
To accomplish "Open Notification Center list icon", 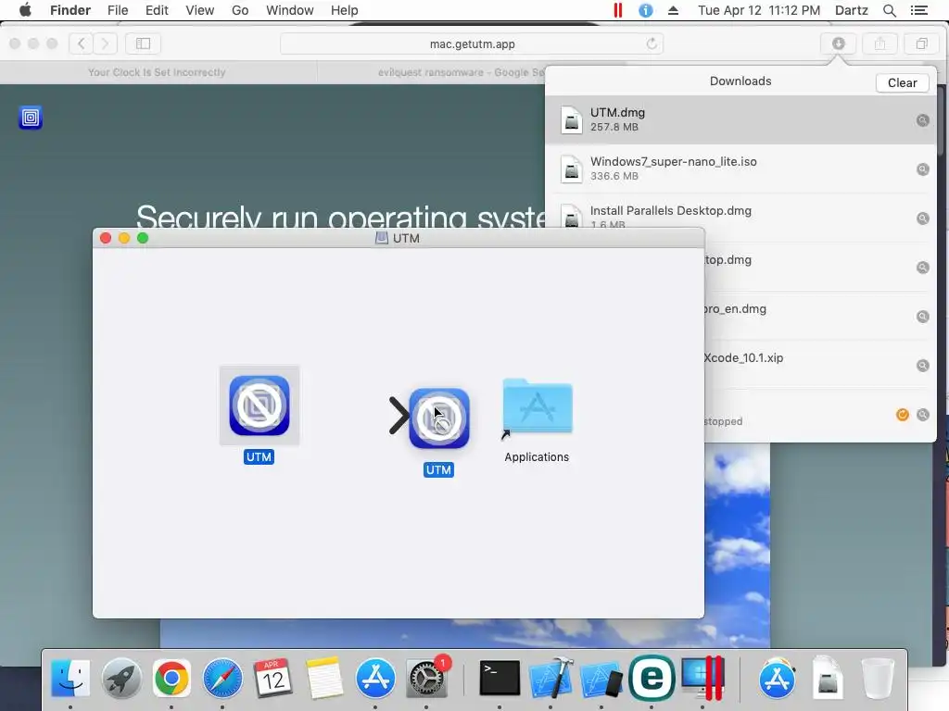I will tap(918, 10).
